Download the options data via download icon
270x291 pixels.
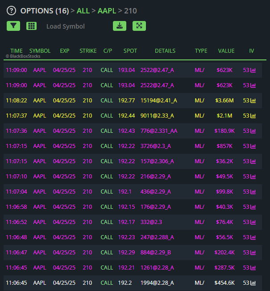pos(120,26)
